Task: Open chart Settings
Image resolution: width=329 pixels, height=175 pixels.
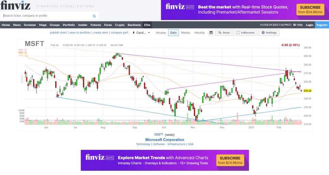Action: click(269, 33)
